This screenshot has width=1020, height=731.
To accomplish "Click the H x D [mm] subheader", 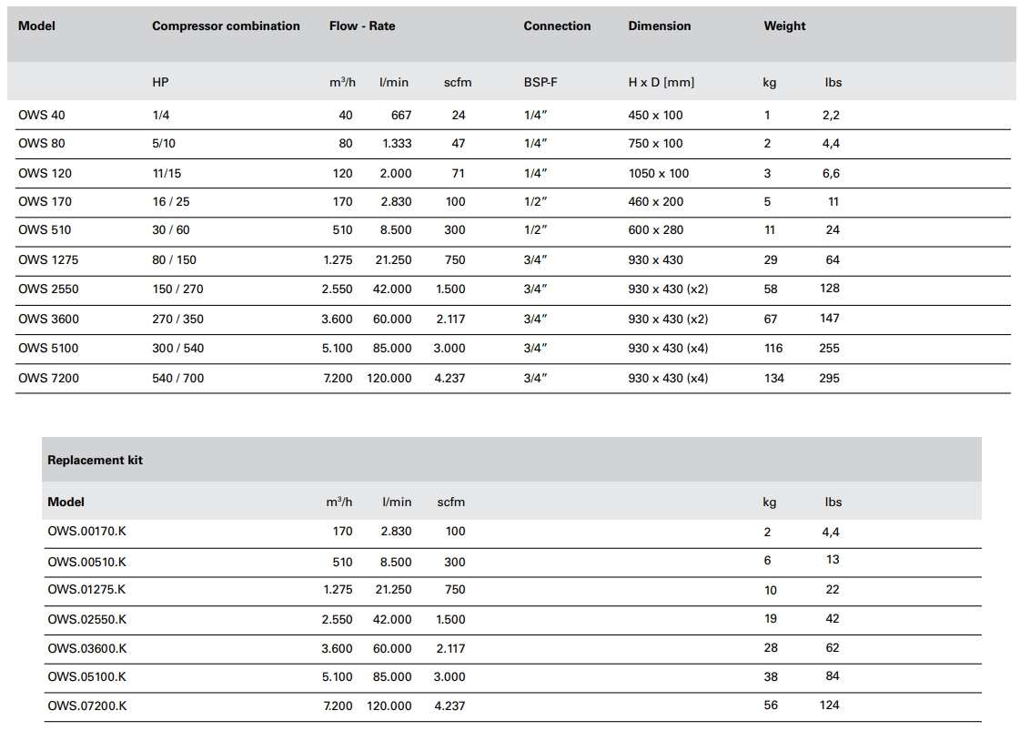I will click(x=661, y=82).
